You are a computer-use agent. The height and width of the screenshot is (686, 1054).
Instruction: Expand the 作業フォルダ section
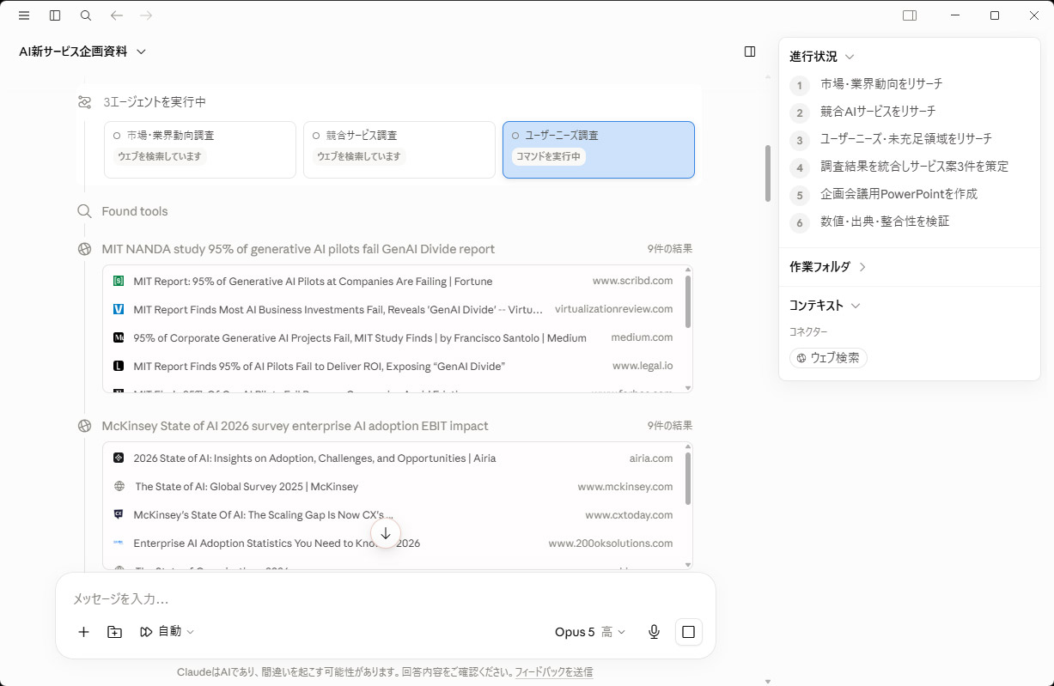(x=828, y=267)
